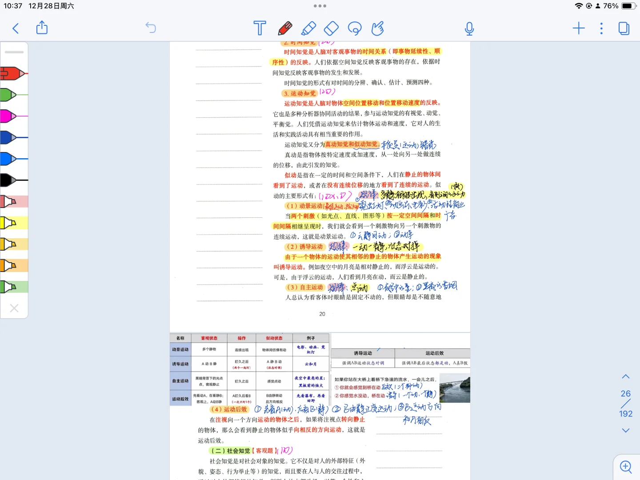Go to next page with the down chevron
640x480 pixels.
[625, 430]
